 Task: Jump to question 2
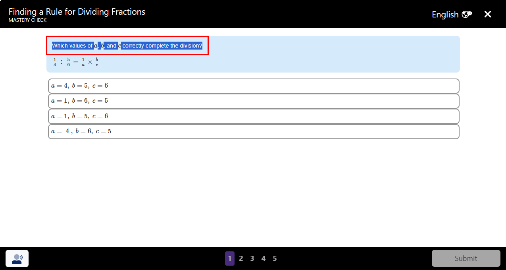pos(241,259)
